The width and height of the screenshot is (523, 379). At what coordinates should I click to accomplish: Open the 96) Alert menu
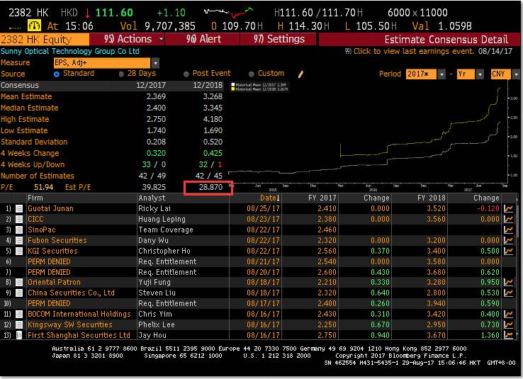coord(203,39)
